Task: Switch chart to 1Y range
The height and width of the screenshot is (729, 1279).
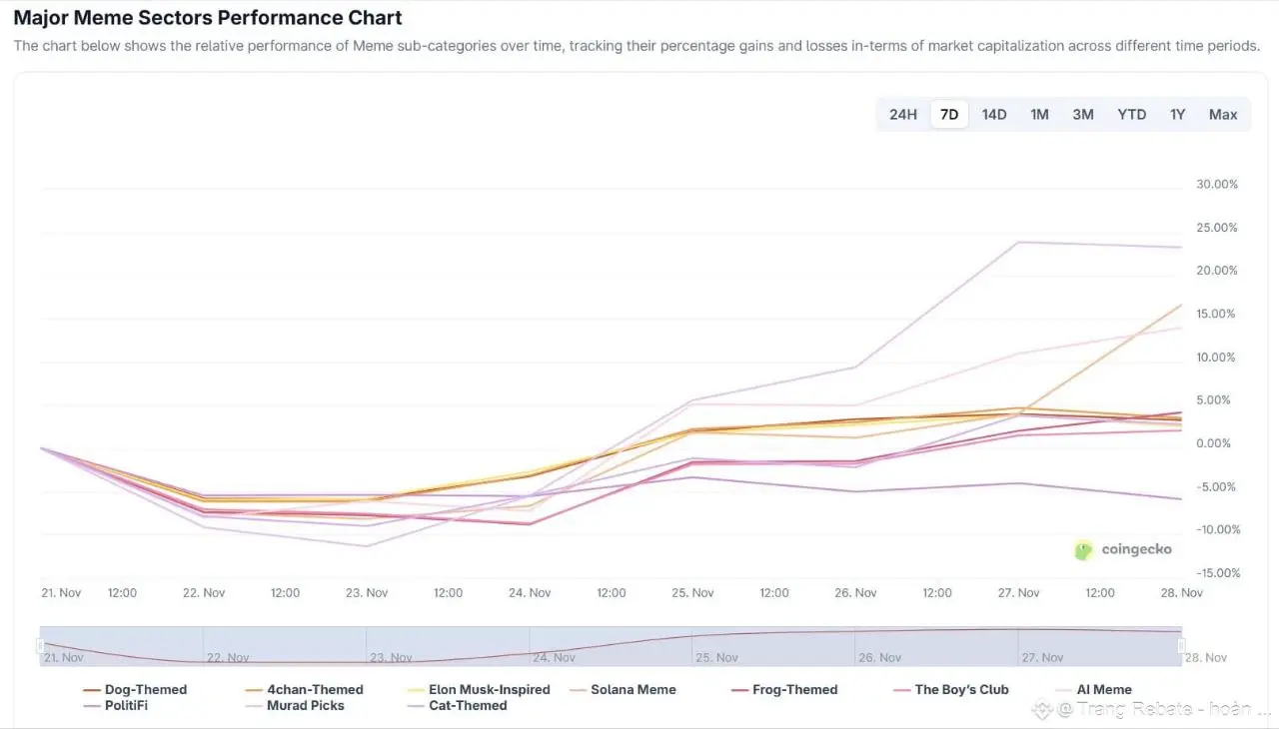Action: [x=1178, y=115]
